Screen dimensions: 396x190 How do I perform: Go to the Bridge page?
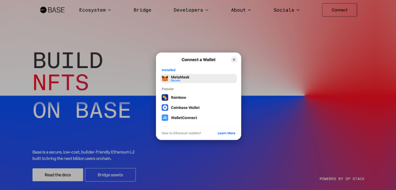142,10
